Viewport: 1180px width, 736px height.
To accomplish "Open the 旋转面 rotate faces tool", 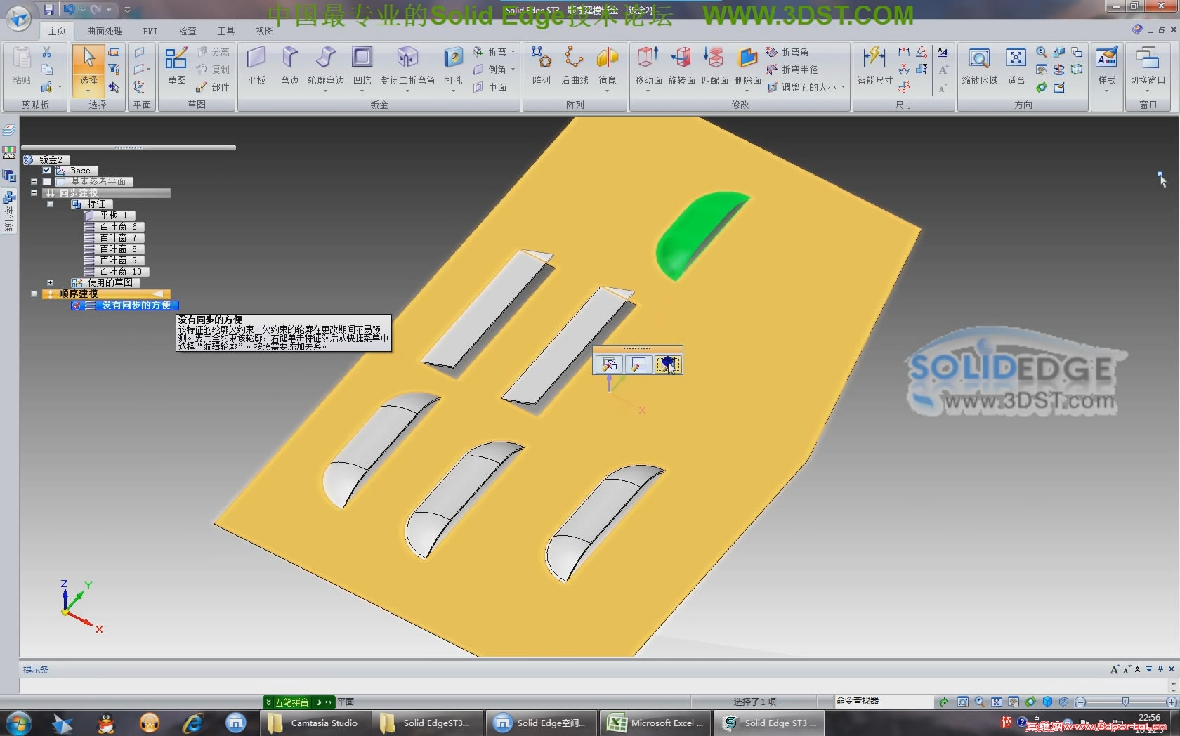I will point(681,66).
